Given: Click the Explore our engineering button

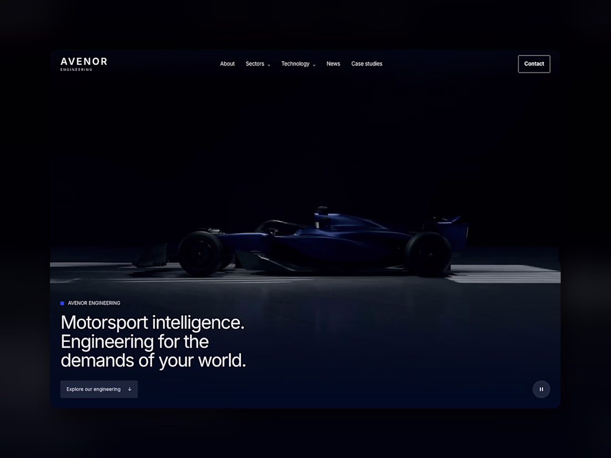Looking at the screenshot, I should (99, 389).
